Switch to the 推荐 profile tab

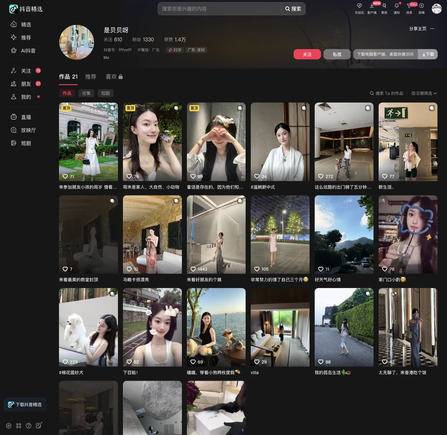pos(91,77)
